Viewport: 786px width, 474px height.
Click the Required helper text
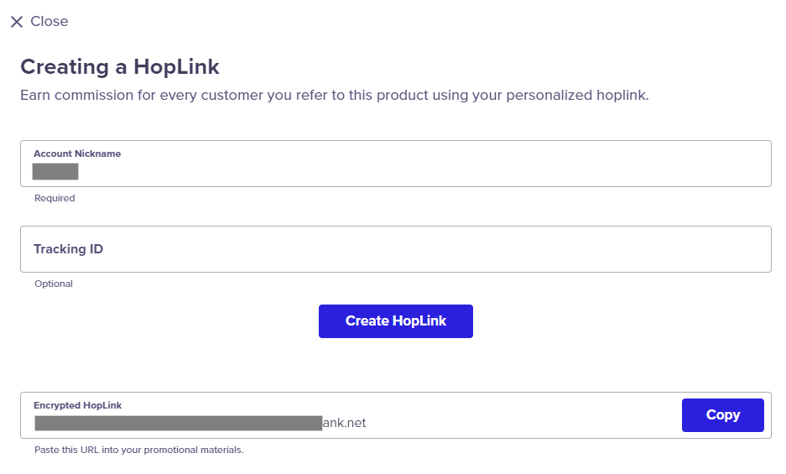pyautogui.click(x=55, y=198)
